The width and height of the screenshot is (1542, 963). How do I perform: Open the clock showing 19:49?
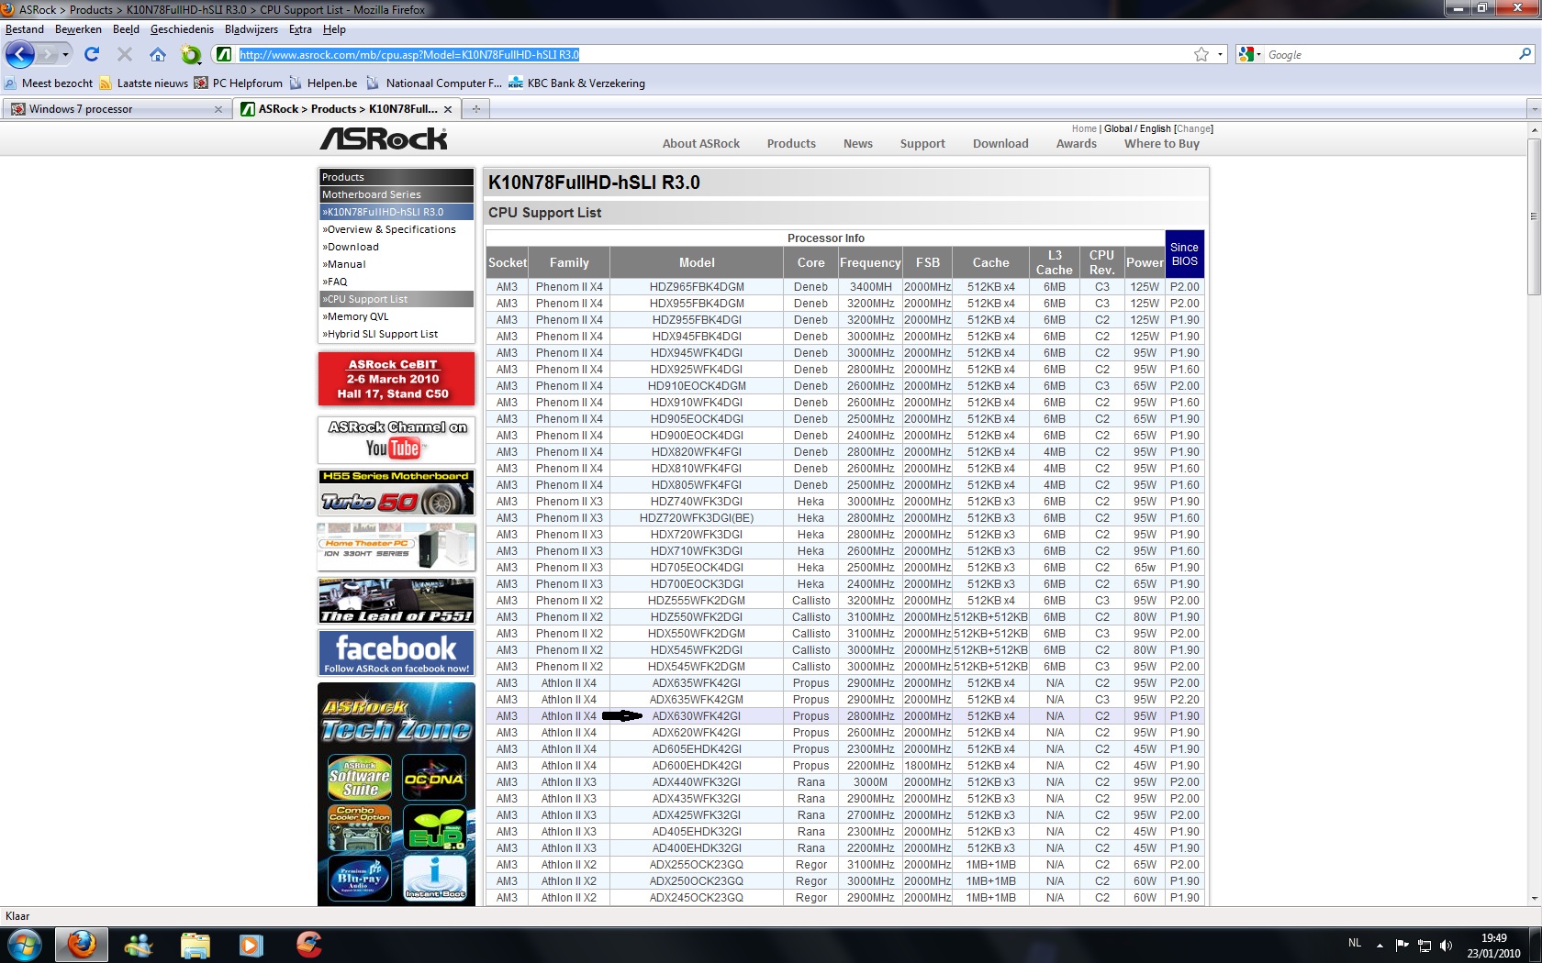point(1493,946)
